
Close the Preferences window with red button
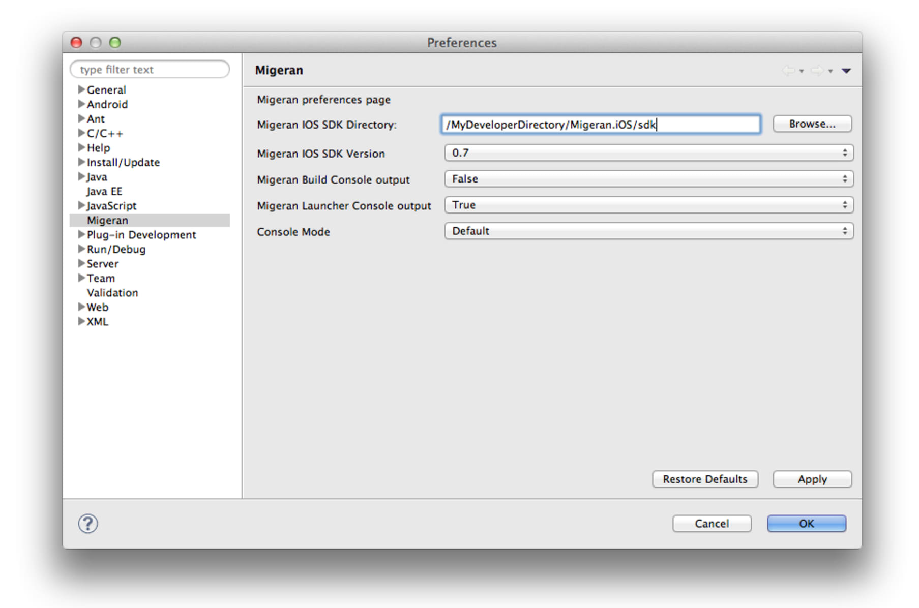[x=76, y=42]
